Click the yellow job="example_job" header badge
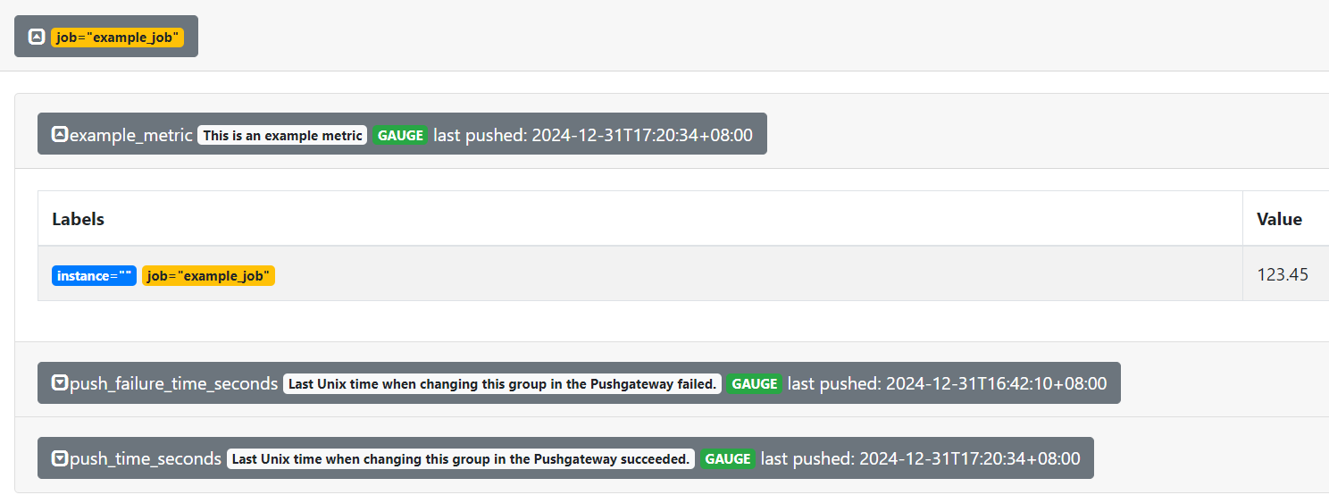The image size is (1329, 495). [x=117, y=38]
